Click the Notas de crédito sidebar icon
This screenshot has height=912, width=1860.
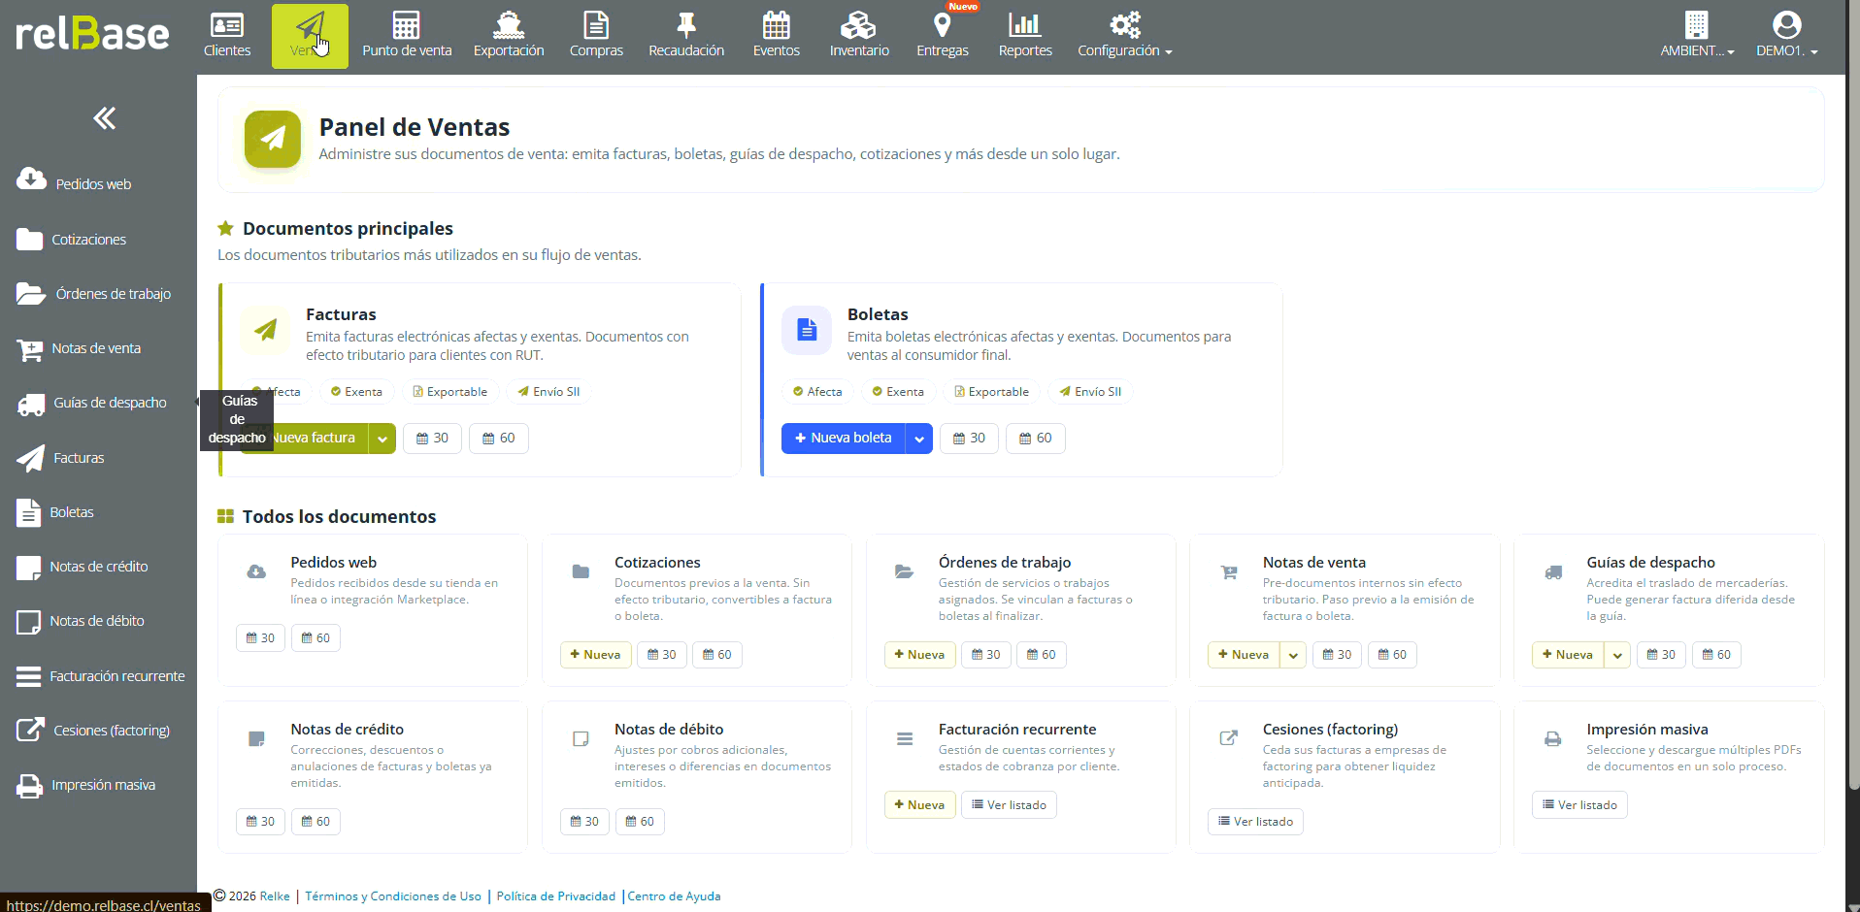pos(29,567)
